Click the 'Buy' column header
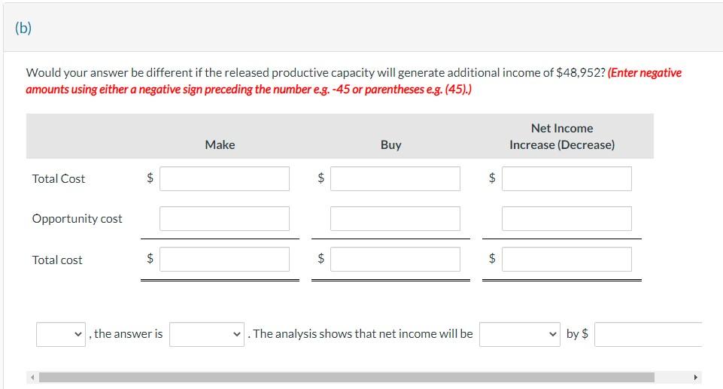The width and height of the screenshot is (723, 389). pos(391,144)
